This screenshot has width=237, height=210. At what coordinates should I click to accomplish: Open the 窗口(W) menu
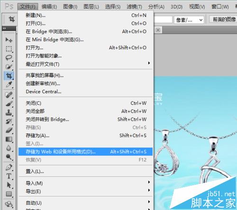point(220,7)
